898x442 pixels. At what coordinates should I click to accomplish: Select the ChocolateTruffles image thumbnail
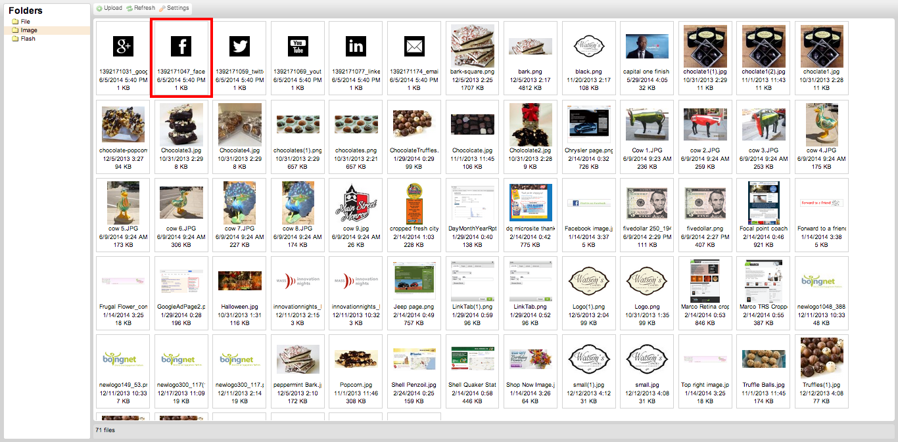[x=414, y=137]
